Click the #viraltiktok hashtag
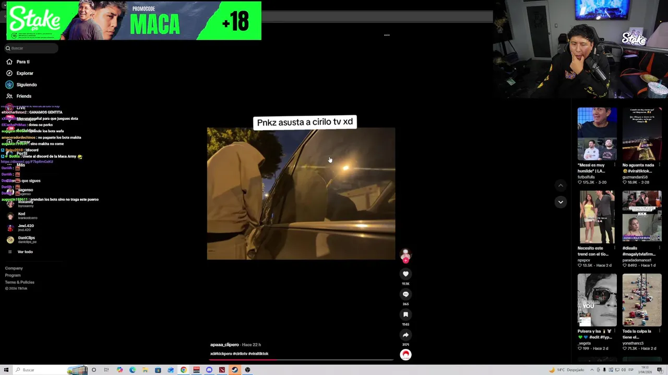This screenshot has height=375, width=668. (x=258, y=354)
